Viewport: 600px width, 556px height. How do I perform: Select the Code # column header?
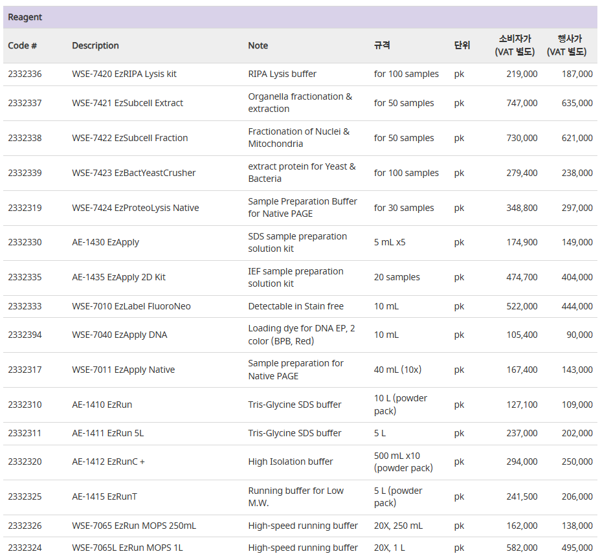coord(22,45)
